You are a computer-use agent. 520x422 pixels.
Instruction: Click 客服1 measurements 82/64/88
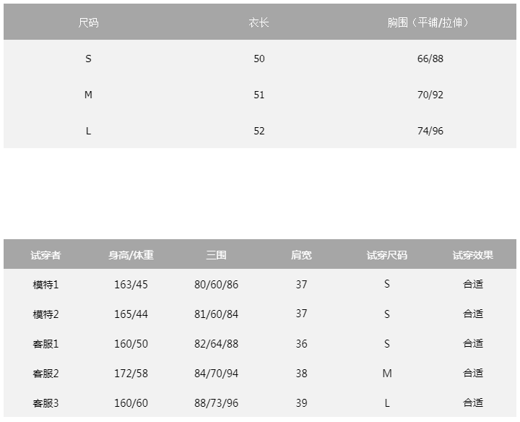[x=216, y=344]
